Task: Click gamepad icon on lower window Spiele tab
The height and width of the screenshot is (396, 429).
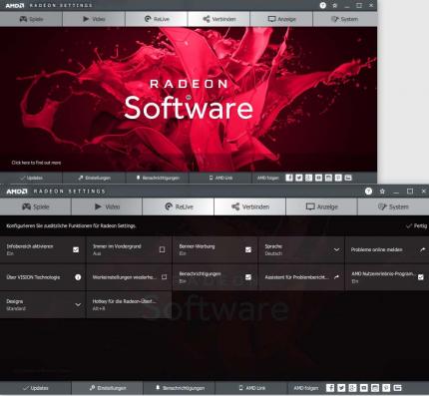Action: [x=27, y=206]
